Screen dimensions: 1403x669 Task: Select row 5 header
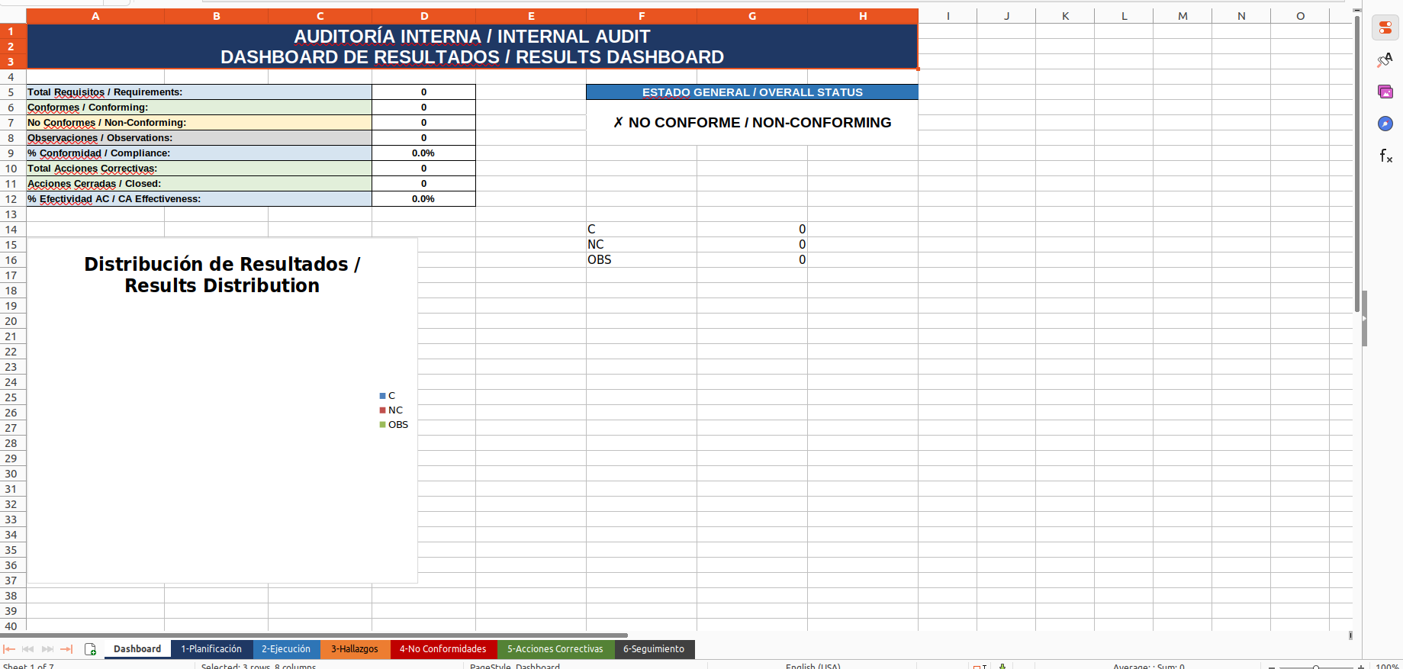(x=11, y=92)
